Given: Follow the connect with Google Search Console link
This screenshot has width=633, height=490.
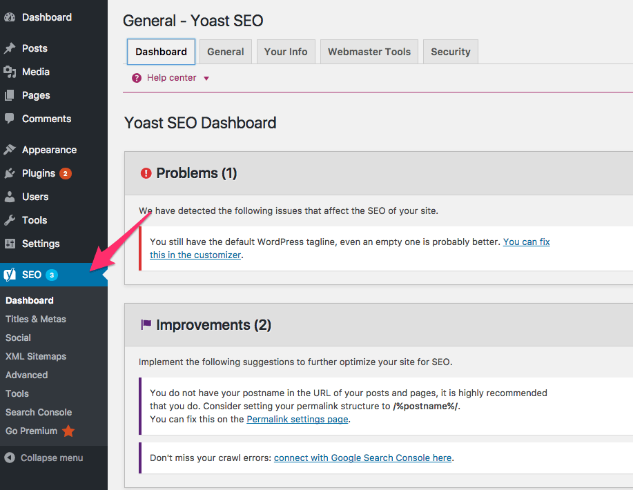Looking at the screenshot, I should coord(362,458).
